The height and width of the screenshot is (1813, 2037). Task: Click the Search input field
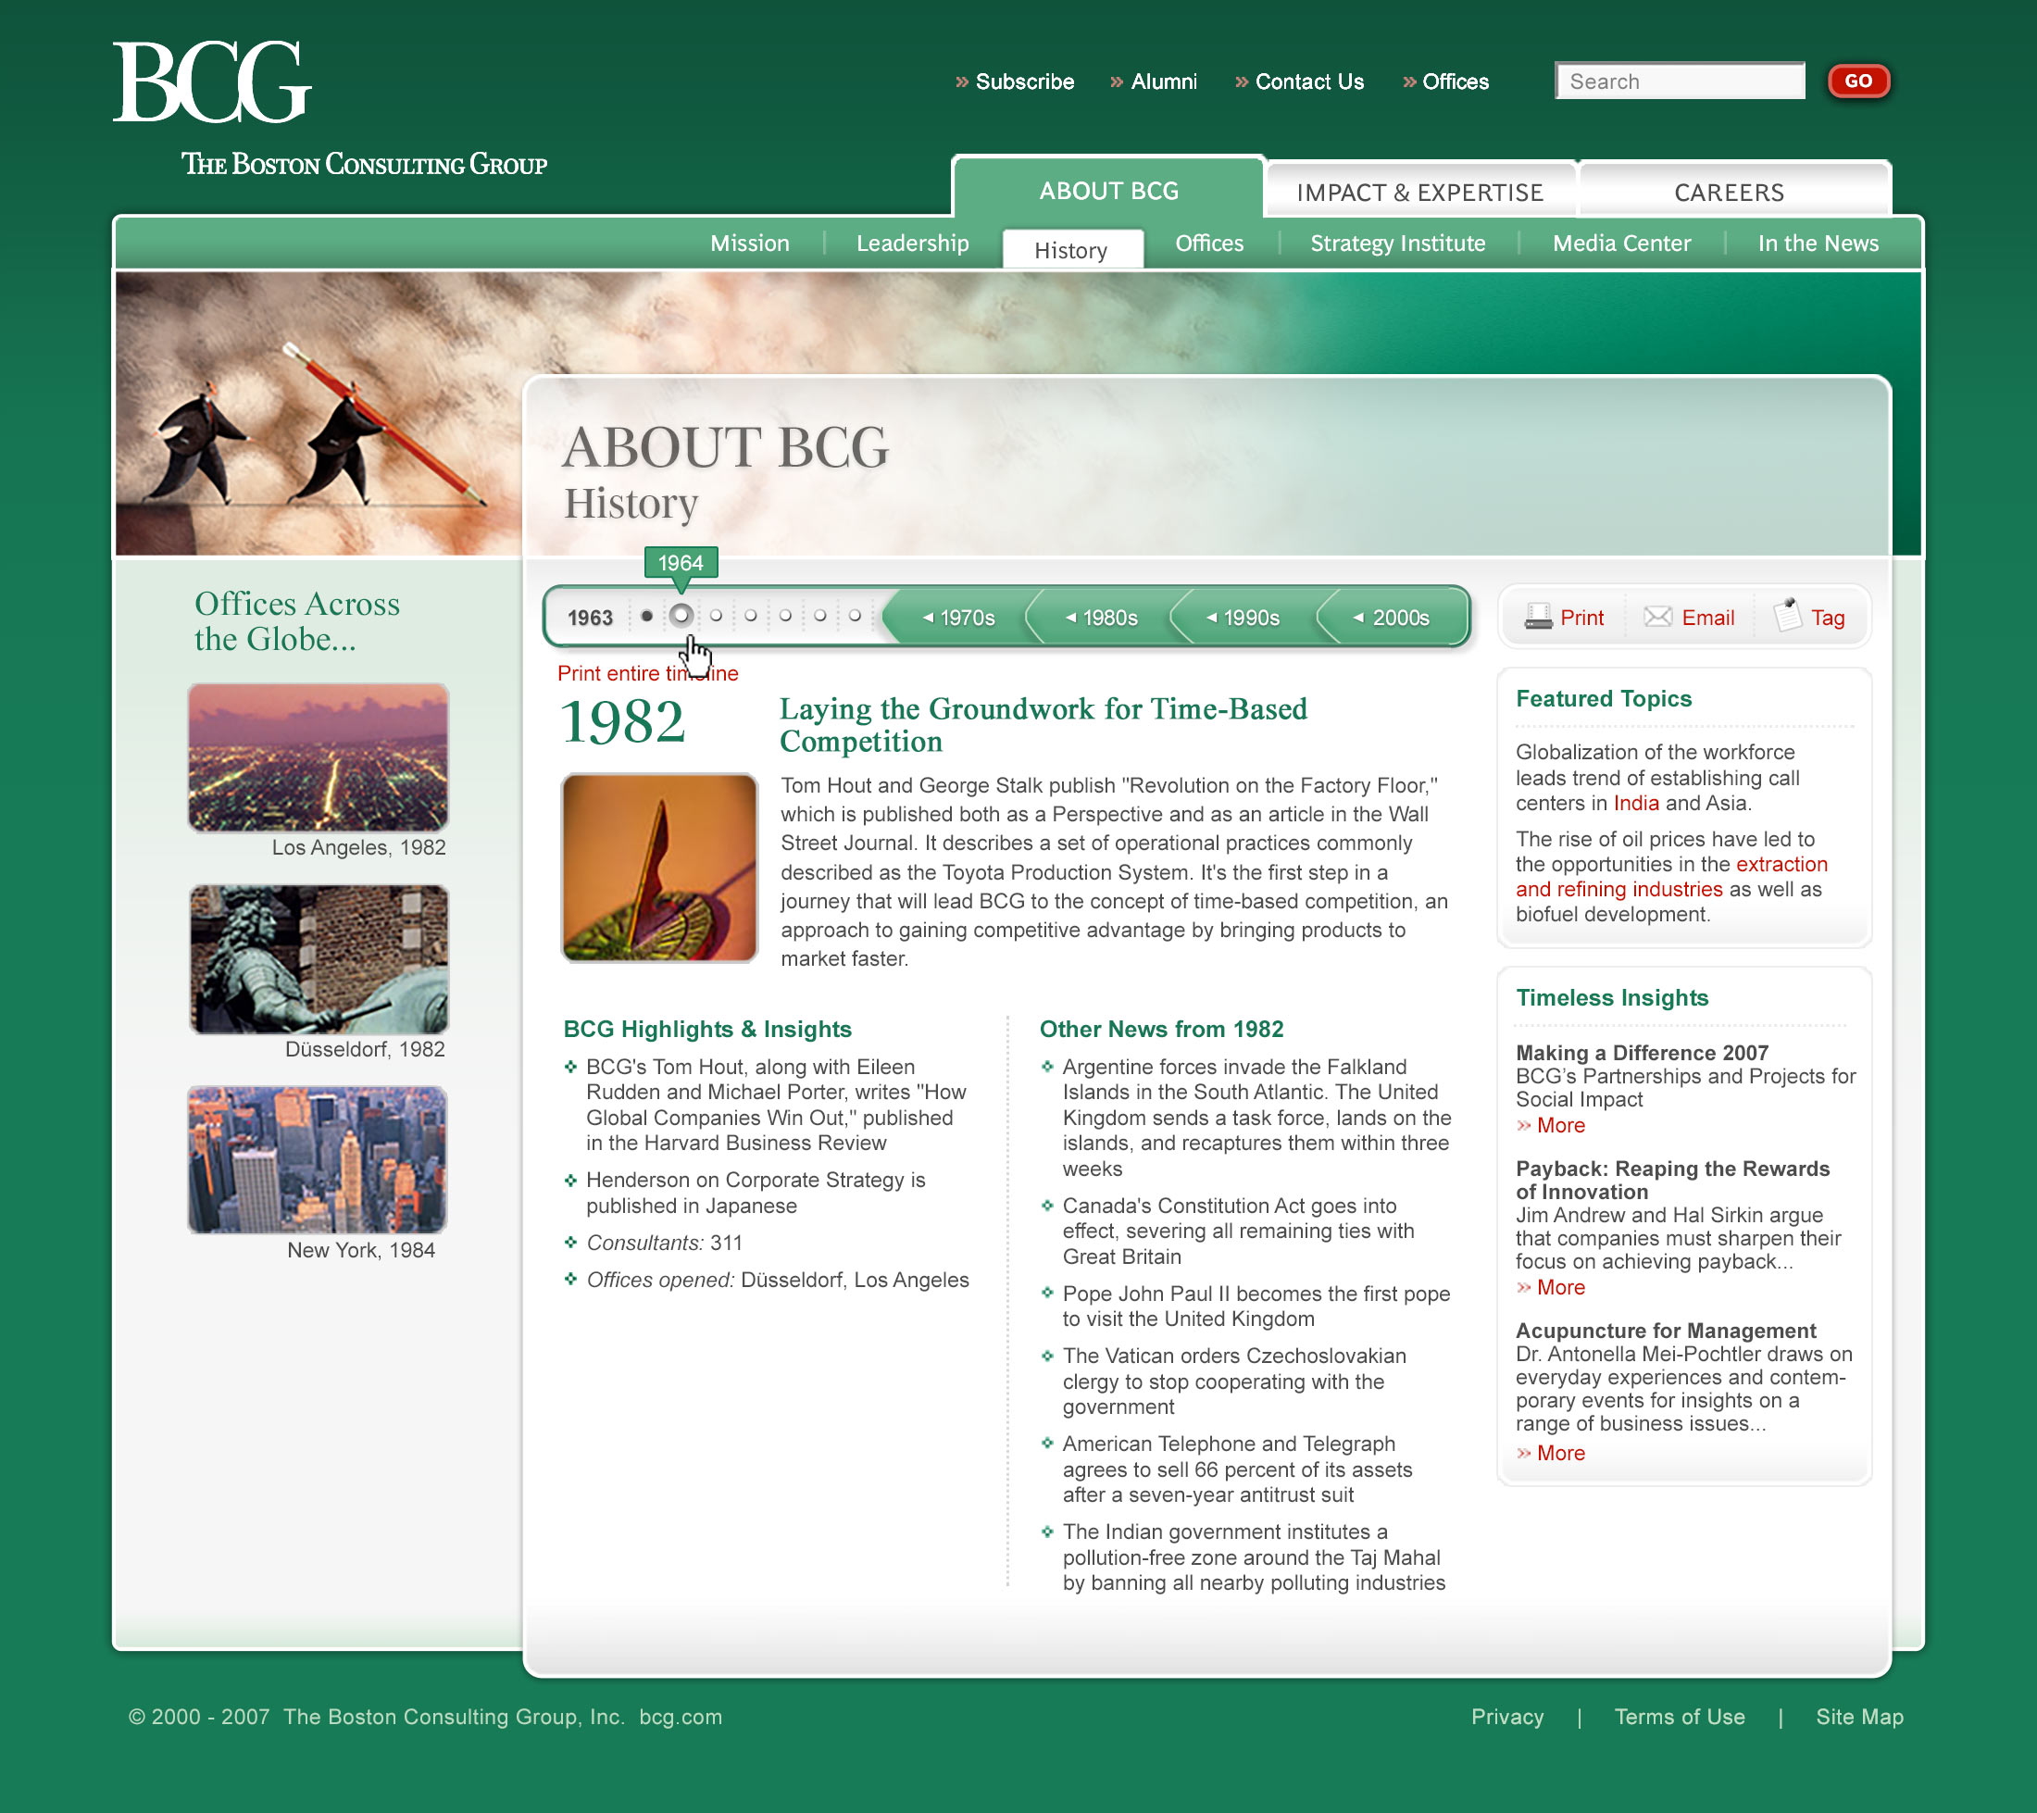coord(1680,81)
